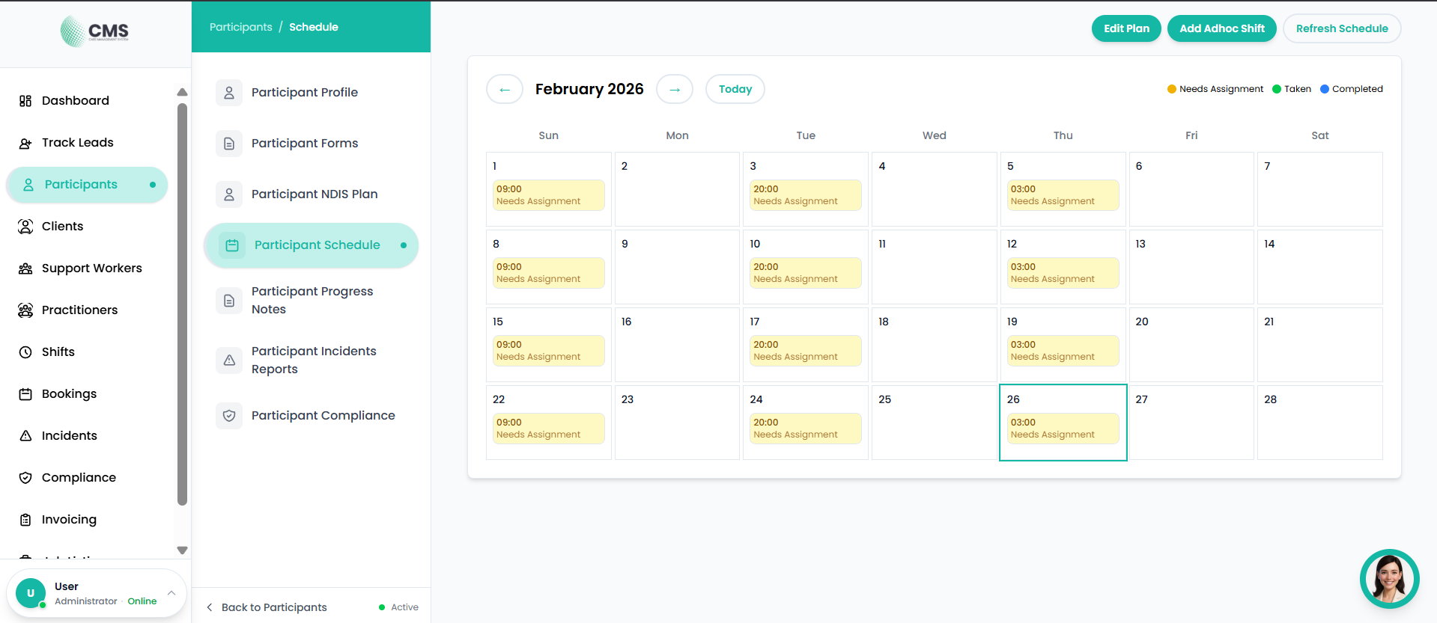This screenshot has height=623, width=1437.
Task: Open the support chat avatar
Action: tap(1389, 579)
